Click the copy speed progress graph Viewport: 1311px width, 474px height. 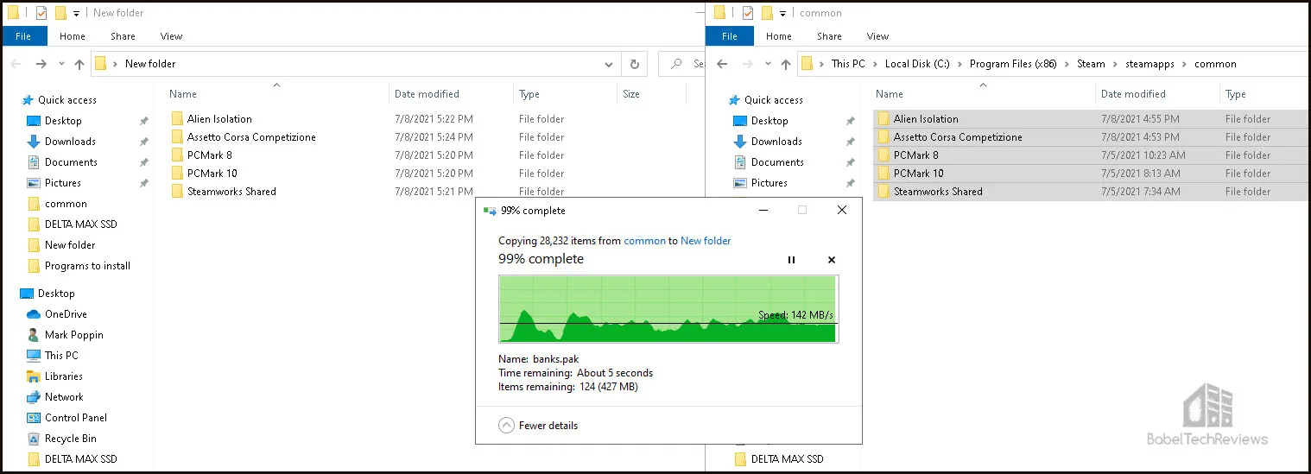pyautogui.click(x=668, y=309)
